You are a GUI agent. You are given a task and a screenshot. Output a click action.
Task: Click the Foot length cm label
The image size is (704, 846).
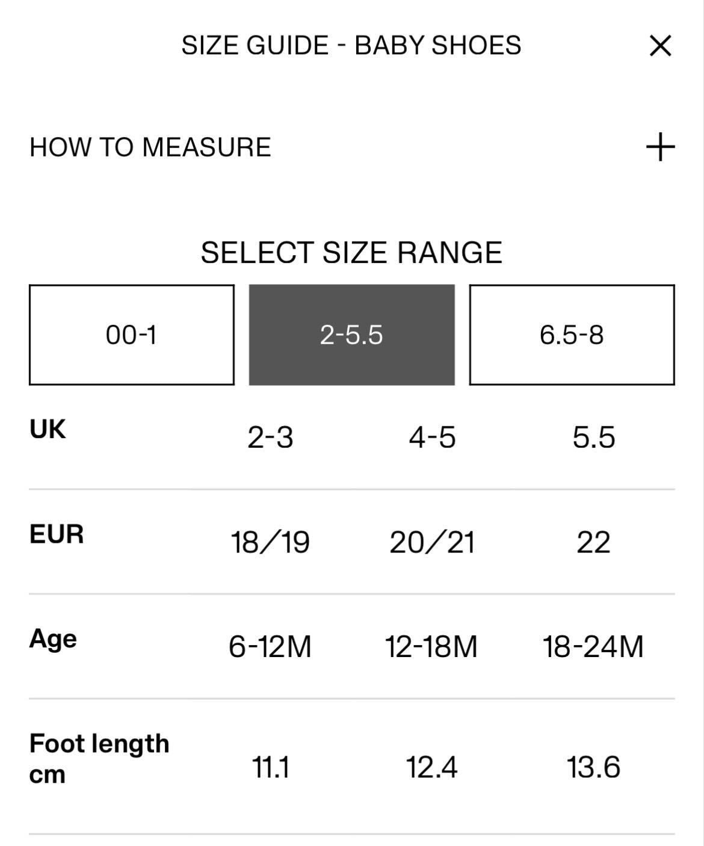click(99, 758)
